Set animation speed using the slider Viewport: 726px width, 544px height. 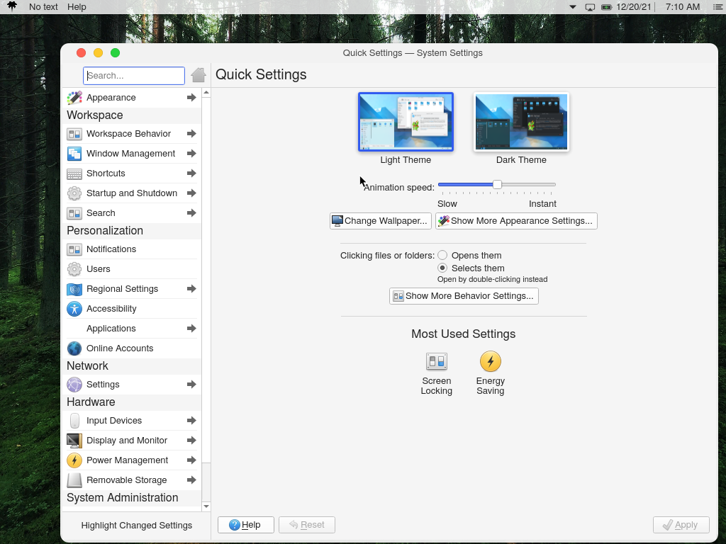click(496, 183)
